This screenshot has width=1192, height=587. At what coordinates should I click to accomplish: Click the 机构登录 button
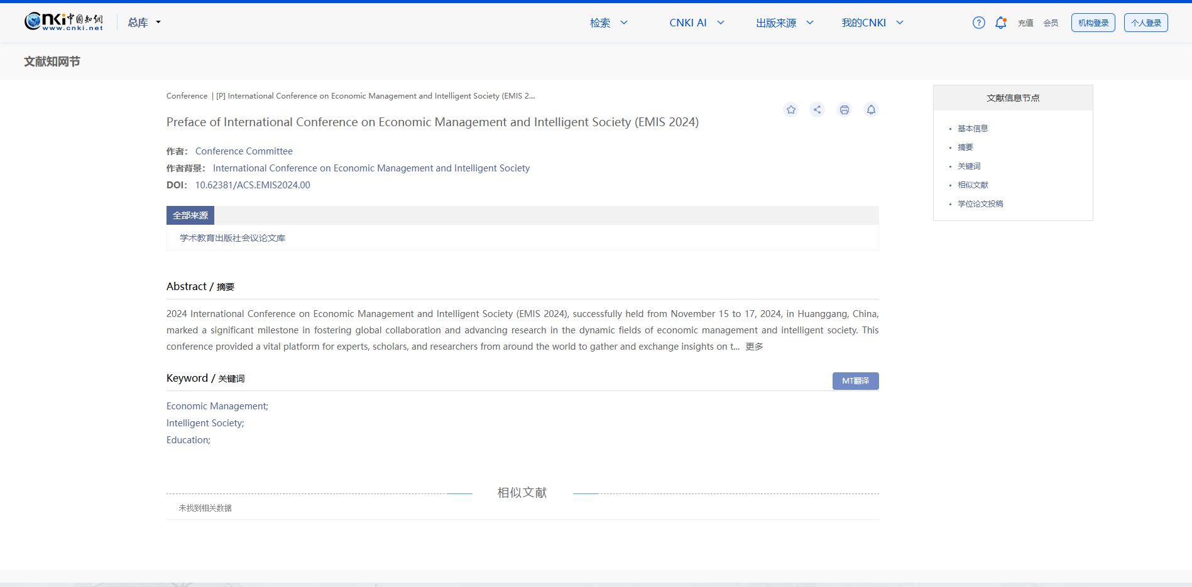pyautogui.click(x=1093, y=23)
